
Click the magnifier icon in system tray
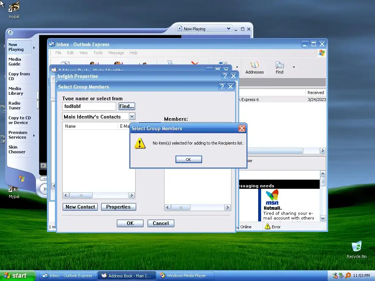pos(348,276)
